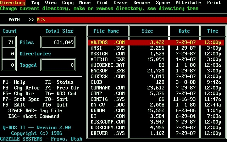Click size 15,552 of DEBUG.COM
The height and width of the screenshot is (142, 227).
pos(156,110)
